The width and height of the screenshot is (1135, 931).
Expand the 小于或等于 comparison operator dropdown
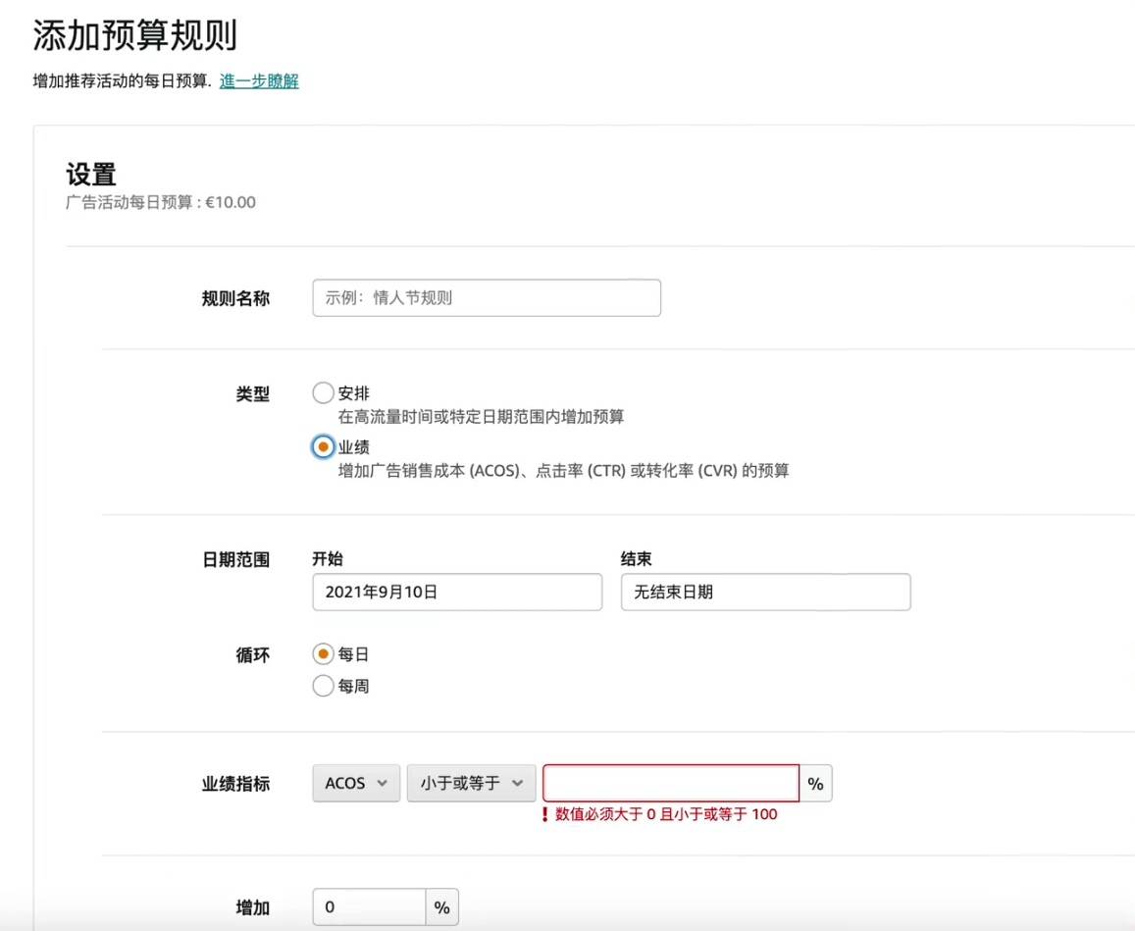(x=471, y=782)
